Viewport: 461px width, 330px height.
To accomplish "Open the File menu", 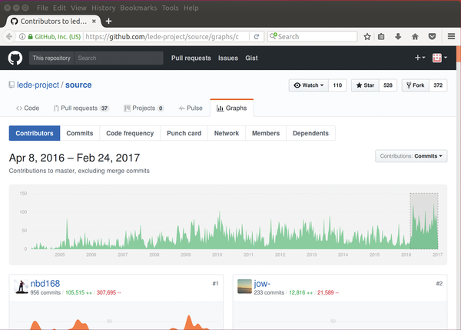I will tap(42, 8).
